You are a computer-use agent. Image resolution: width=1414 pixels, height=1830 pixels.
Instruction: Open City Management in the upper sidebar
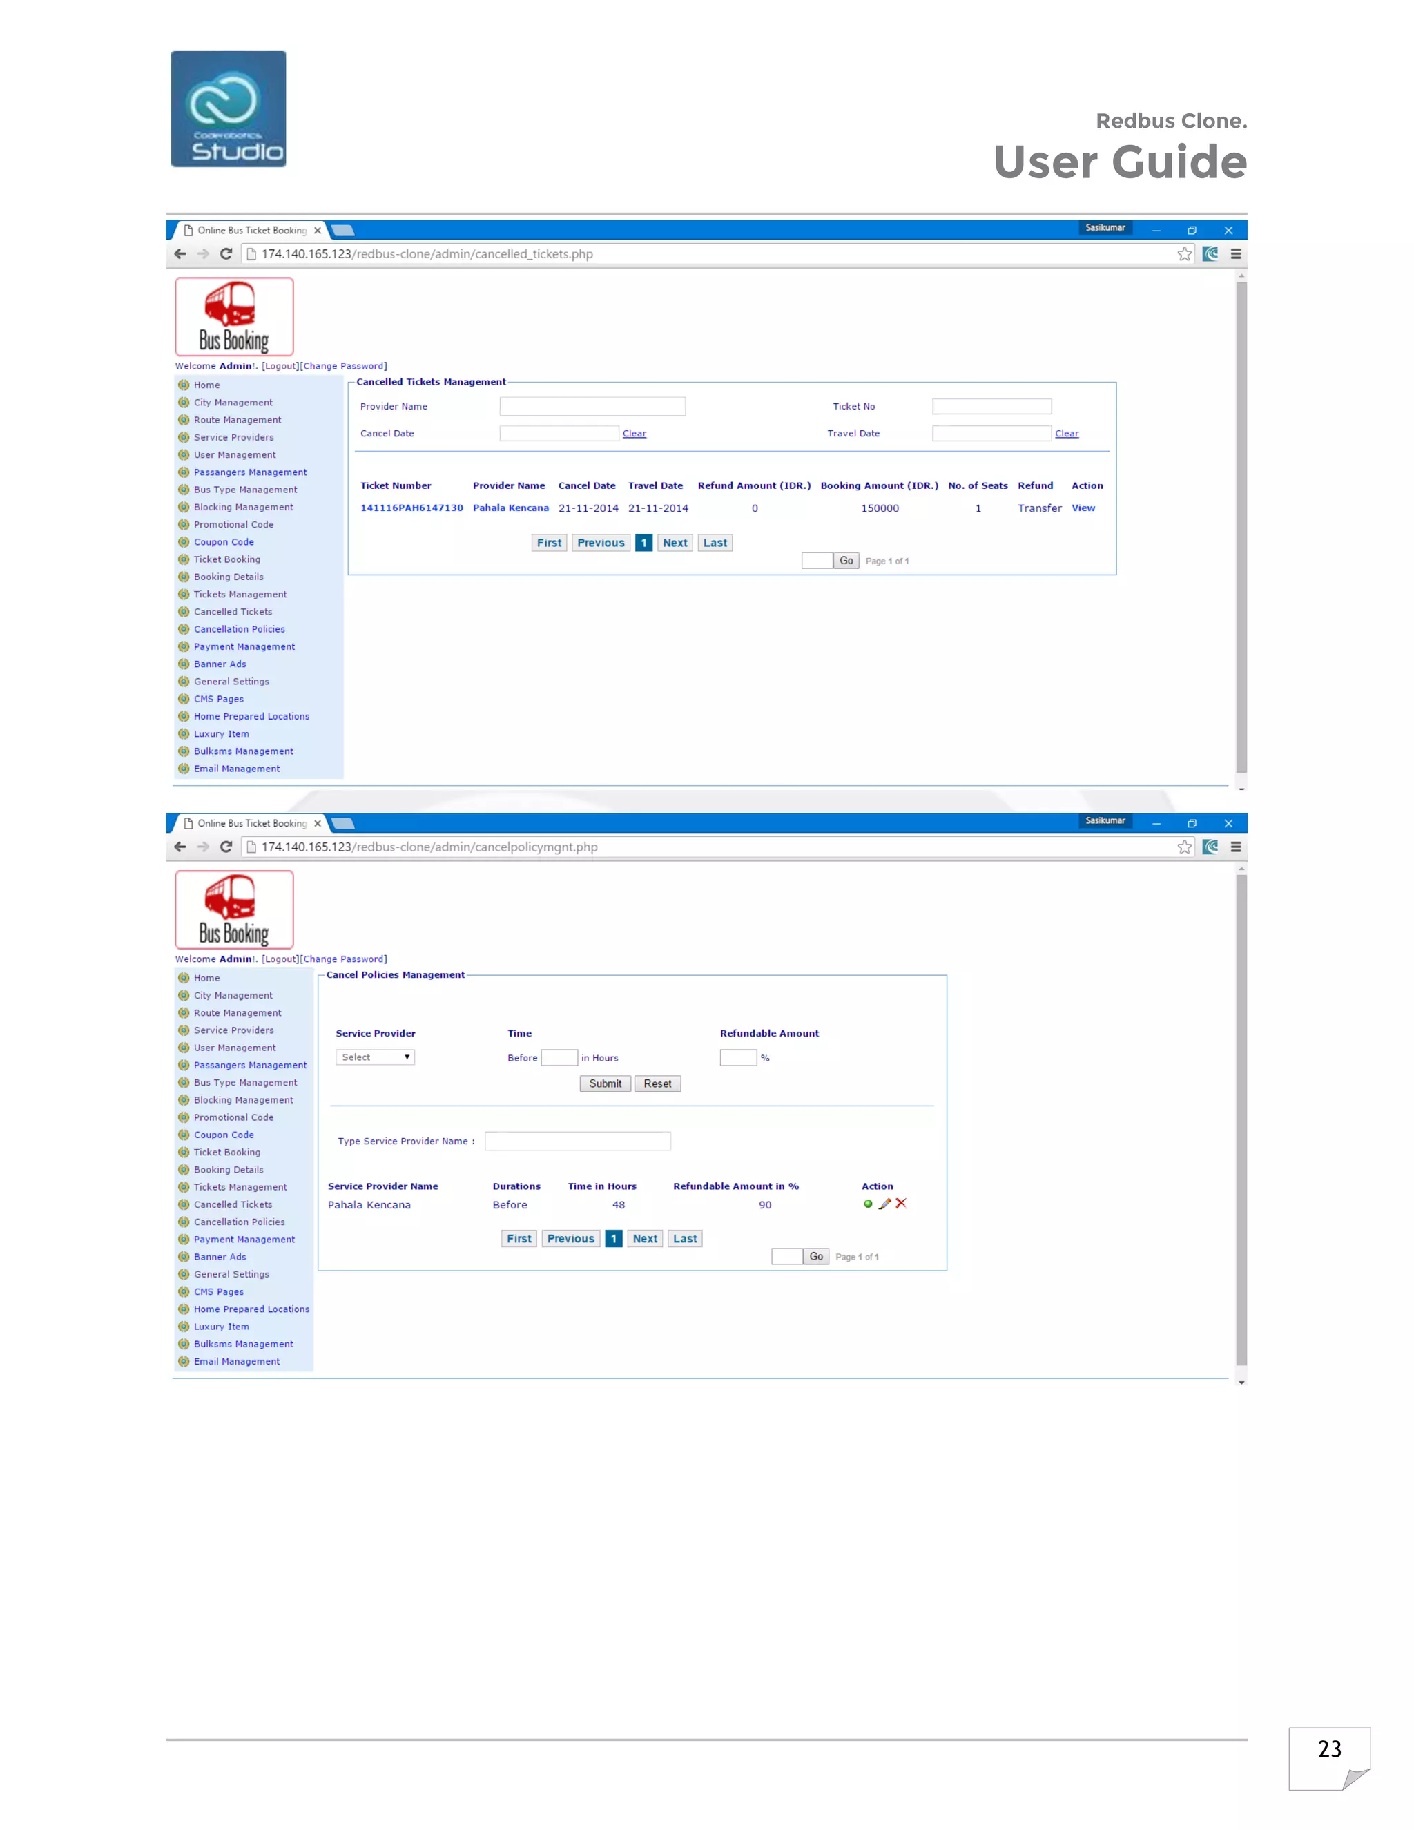(233, 403)
